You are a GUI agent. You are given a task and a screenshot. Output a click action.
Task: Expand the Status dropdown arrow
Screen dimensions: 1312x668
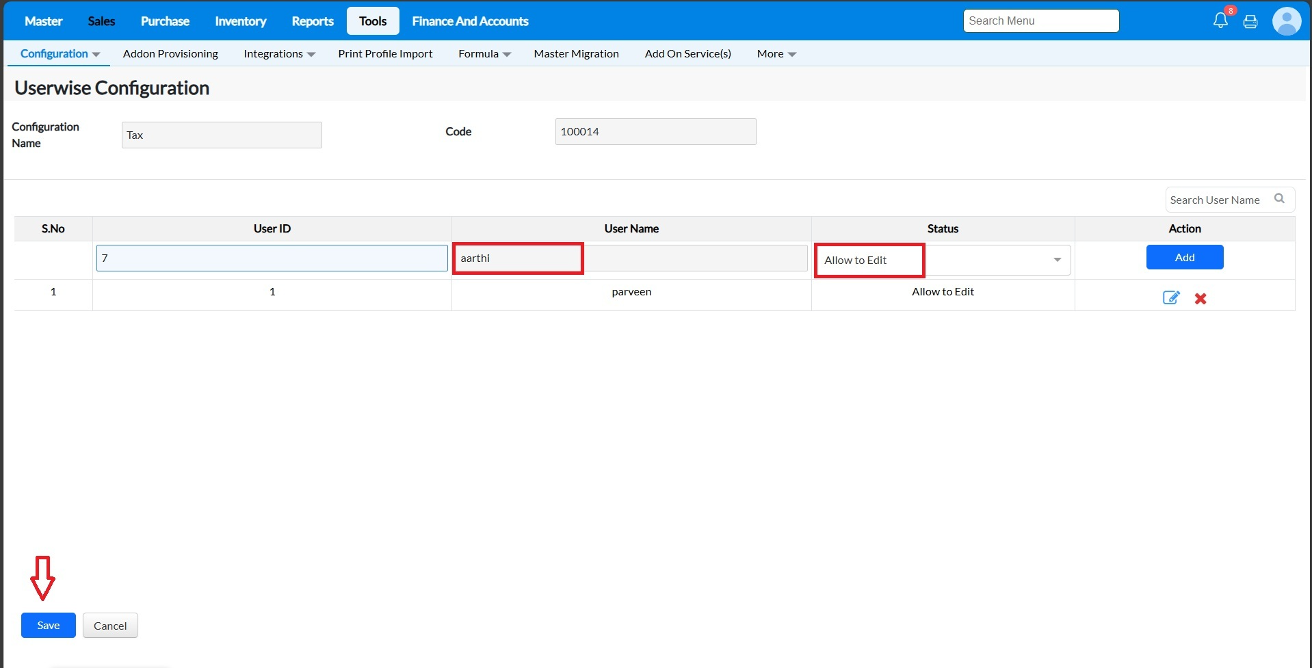(x=1057, y=260)
